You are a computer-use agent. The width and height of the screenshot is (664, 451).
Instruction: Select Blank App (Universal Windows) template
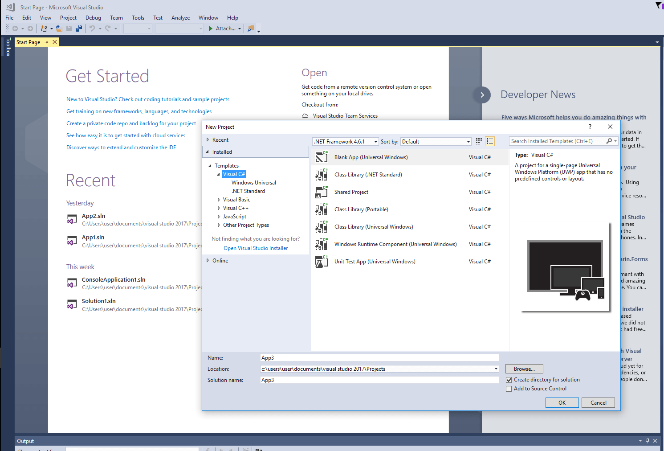pos(410,157)
